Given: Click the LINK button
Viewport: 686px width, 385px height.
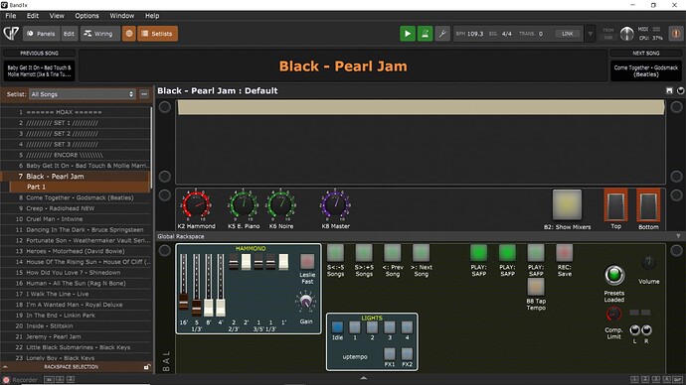Looking at the screenshot, I should [567, 34].
